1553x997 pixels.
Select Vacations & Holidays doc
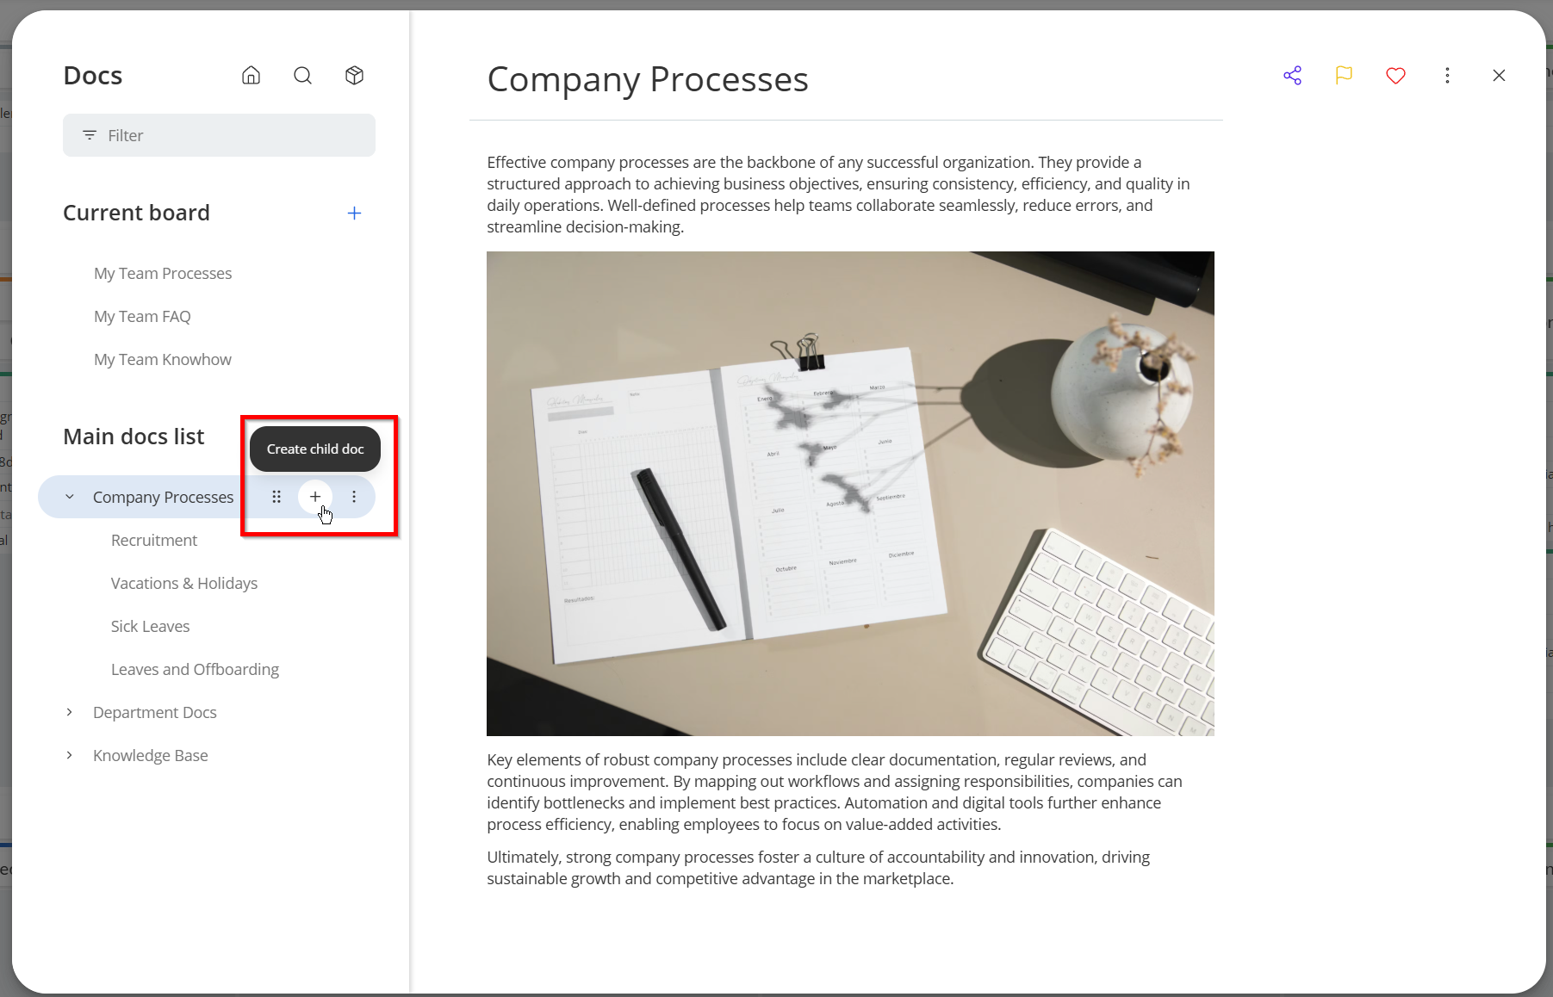coord(184,584)
